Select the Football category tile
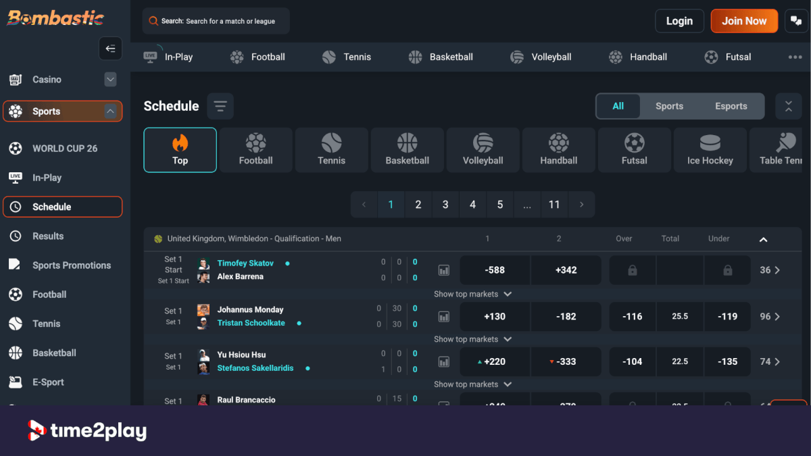Viewport: 811px width, 456px height. tap(256, 150)
